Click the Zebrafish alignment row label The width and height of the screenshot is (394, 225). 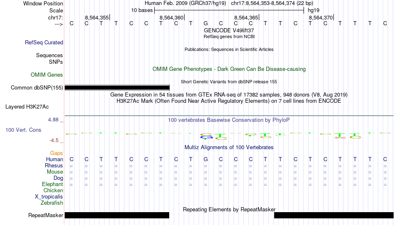(52, 203)
